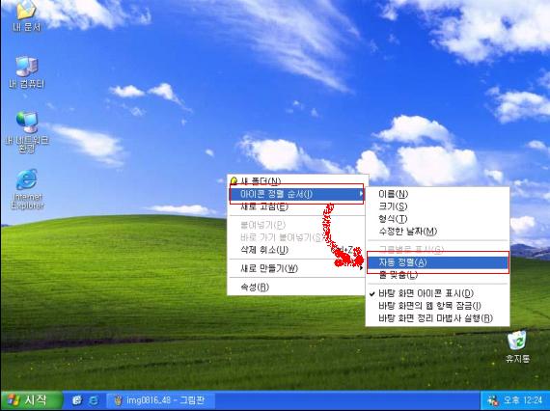Switch to img0816_48 - 그림판 taskbar button
The height and width of the screenshot is (411, 550).
tap(160, 400)
